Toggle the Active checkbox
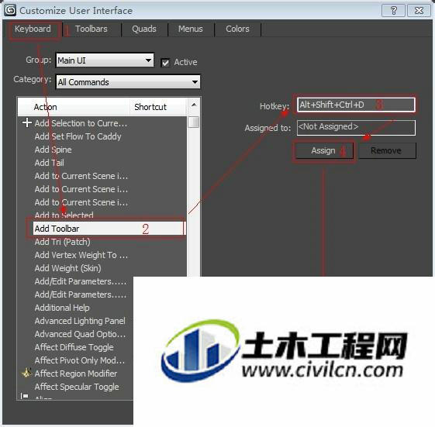Viewport: 435px width, 427px height. pos(165,63)
